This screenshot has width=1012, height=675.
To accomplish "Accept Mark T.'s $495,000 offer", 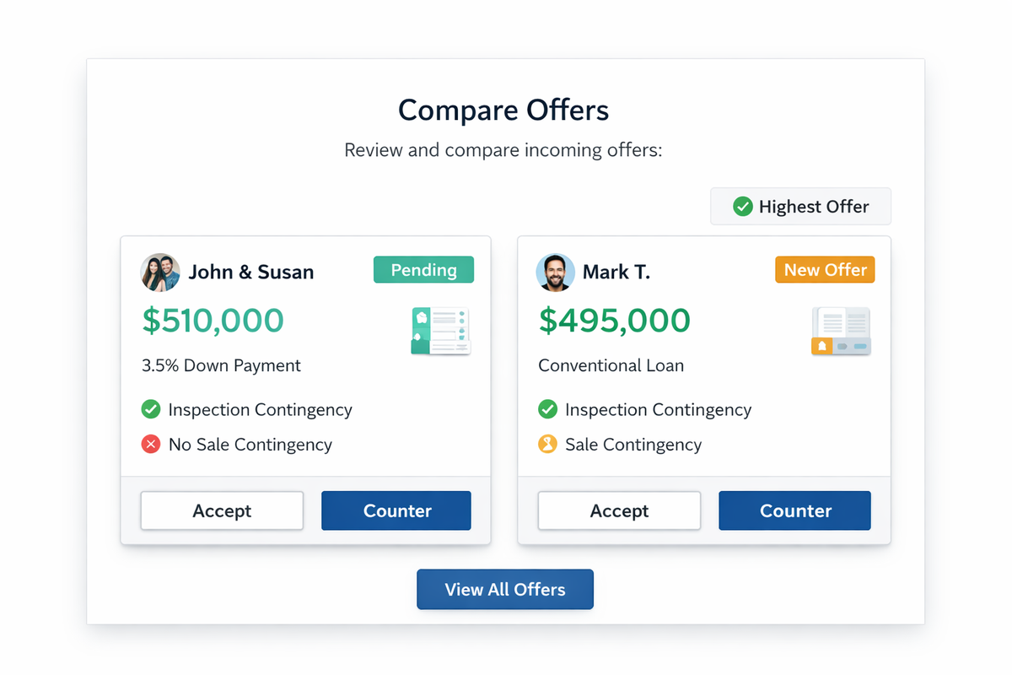I will (x=619, y=510).
